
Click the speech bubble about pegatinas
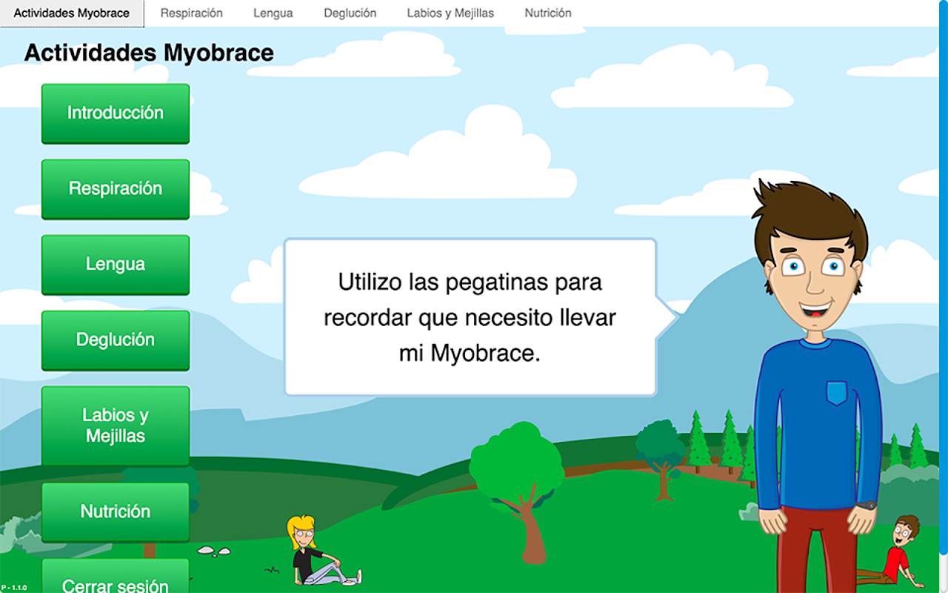pos(471,317)
